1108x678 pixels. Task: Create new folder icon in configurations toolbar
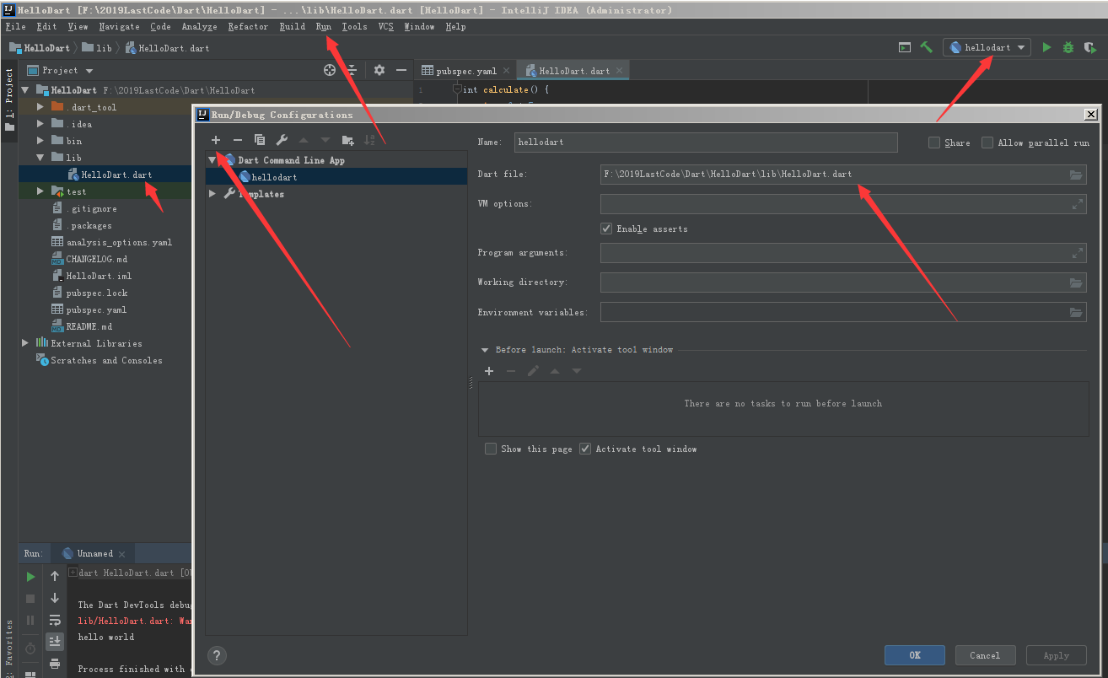[x=347, y=140]
